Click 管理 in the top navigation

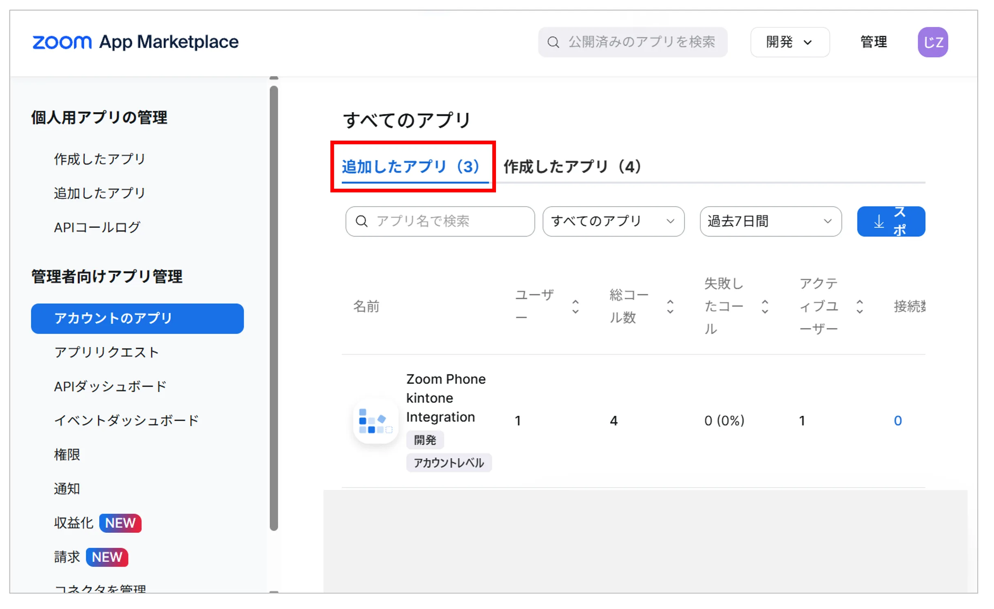coord(873,42)
